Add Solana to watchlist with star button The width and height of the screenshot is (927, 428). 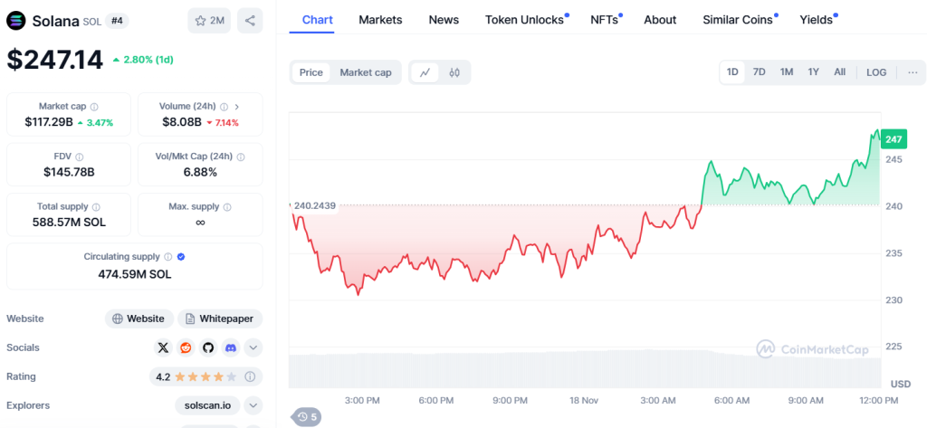[209, 21]
